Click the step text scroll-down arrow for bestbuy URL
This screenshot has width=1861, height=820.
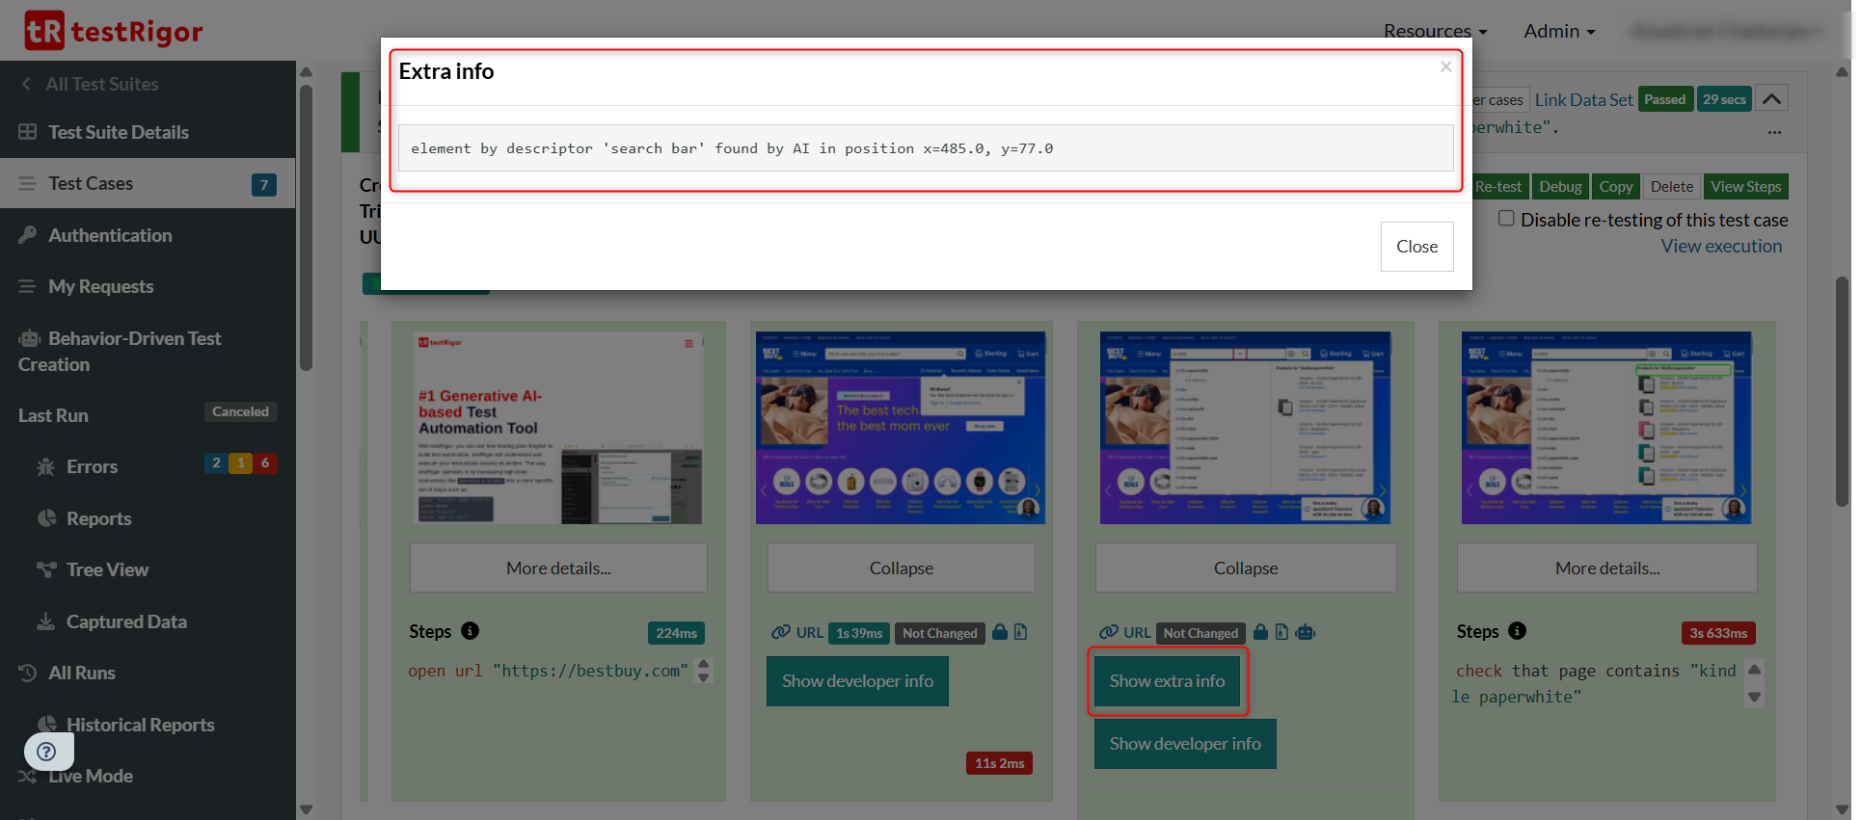point(704,677)
